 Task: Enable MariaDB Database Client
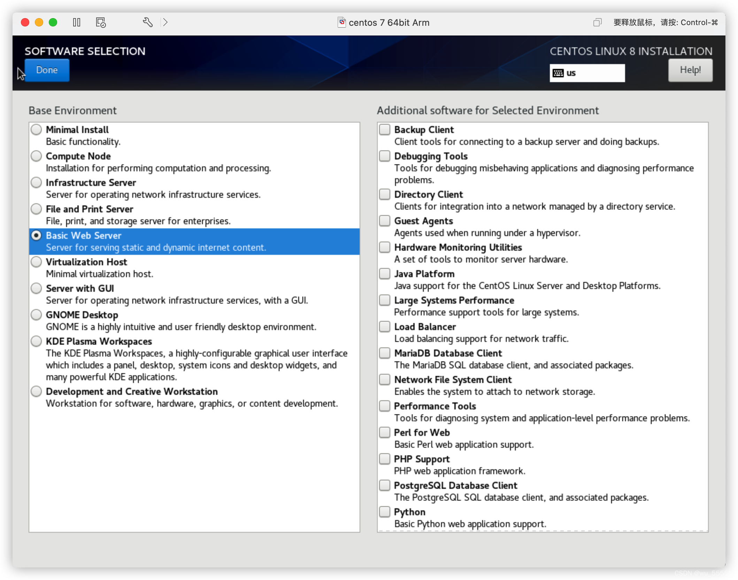coord(385,353)
